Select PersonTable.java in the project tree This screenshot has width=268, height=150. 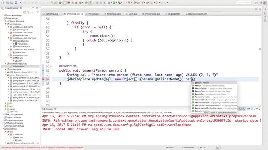[22, 47]
